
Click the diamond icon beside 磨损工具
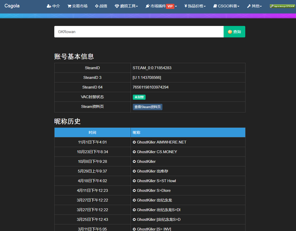[x=117, y=6]
